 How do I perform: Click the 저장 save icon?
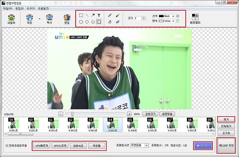point(30,19)
